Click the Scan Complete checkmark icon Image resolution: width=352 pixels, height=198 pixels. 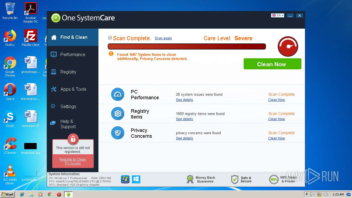pos(110,38)
